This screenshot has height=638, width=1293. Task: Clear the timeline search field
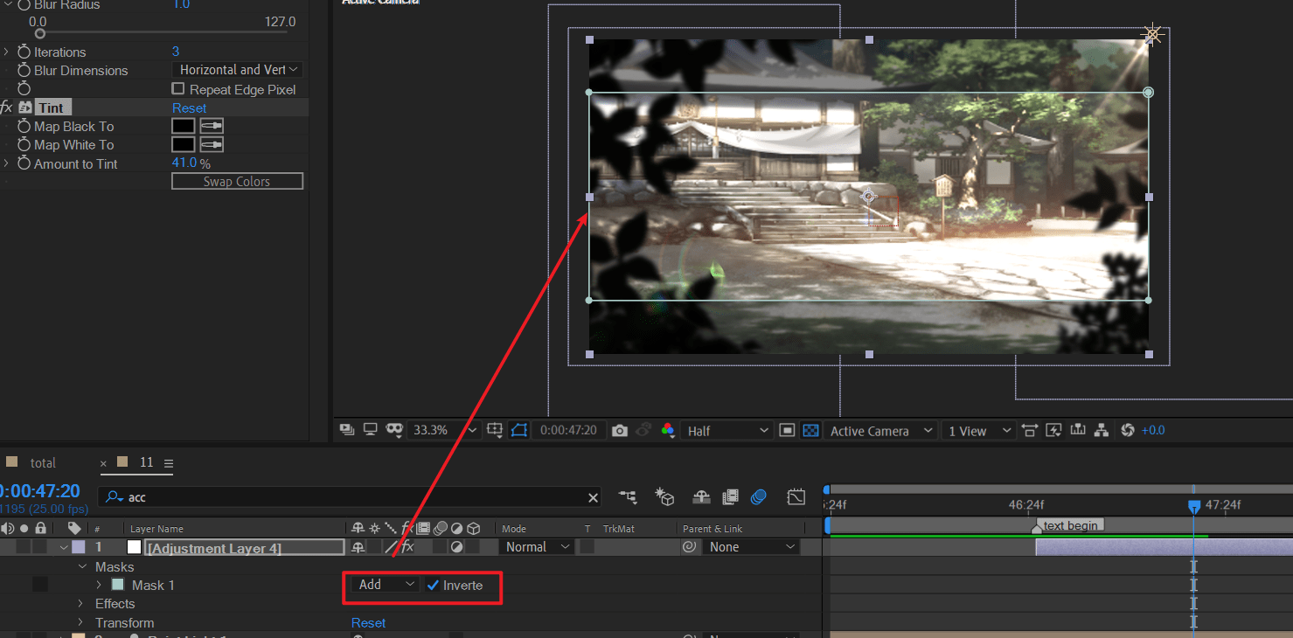pyautogui.click(x=593, y=497)
